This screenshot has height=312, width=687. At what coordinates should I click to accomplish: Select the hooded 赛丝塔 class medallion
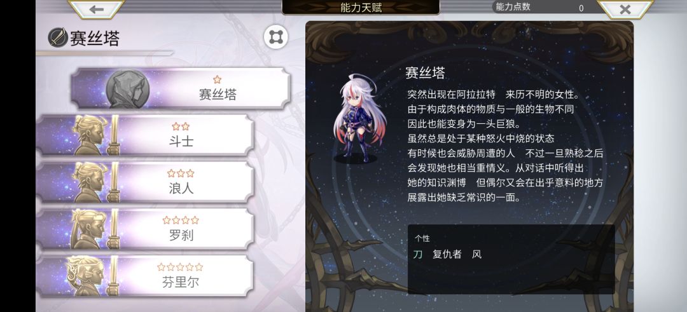pos(128,89)
